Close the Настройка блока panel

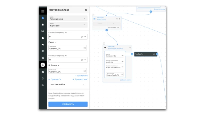tap(86, 10)
